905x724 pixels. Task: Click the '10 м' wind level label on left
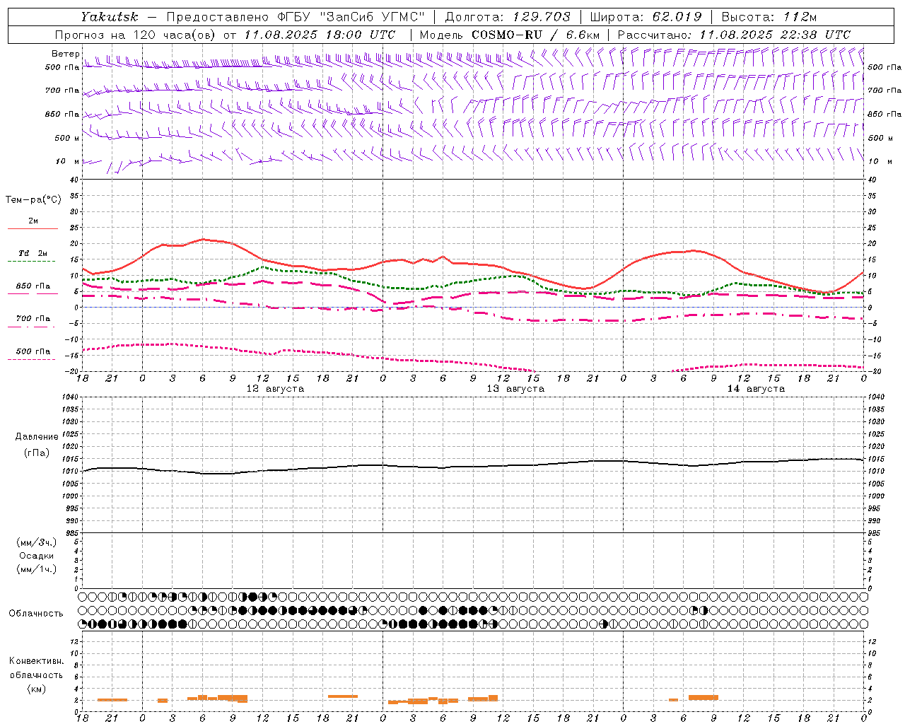coord(66,161)
